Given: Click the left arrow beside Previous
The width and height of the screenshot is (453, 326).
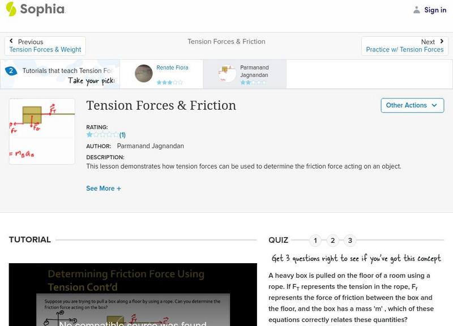Looking at the screenshot, I should point(12,40).
